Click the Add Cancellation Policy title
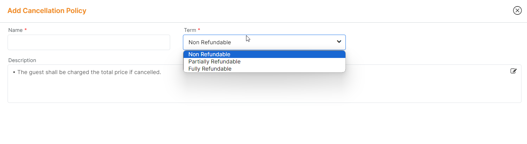527x144 pixels. coord(47,11)
